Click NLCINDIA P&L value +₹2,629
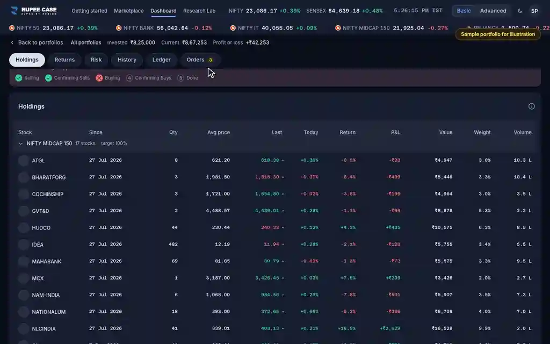The image size is (550, 344). coord(390,328)
